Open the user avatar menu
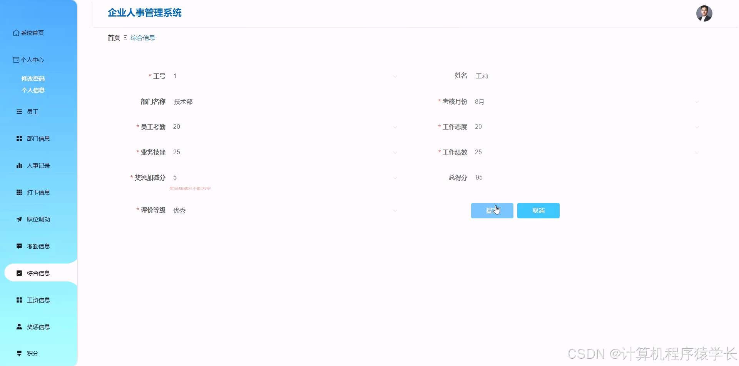The height and width of the screenshot is (366, 739). [704, 13]
